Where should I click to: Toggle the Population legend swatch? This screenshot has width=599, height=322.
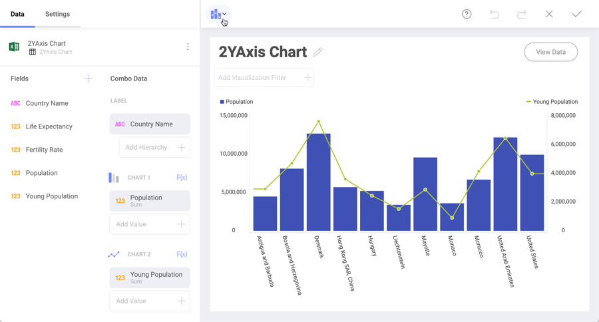tap(222, 102)
